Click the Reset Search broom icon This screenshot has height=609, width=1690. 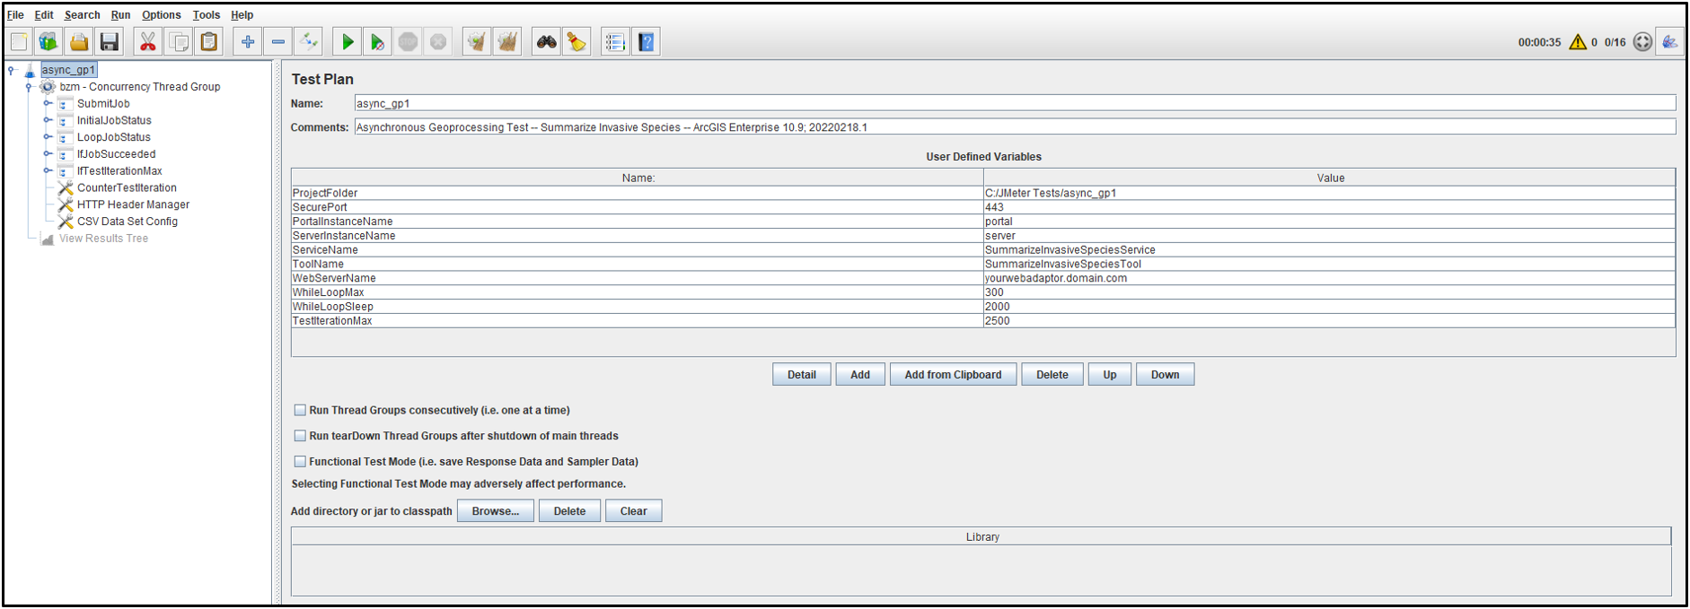[x=577, y=42]
